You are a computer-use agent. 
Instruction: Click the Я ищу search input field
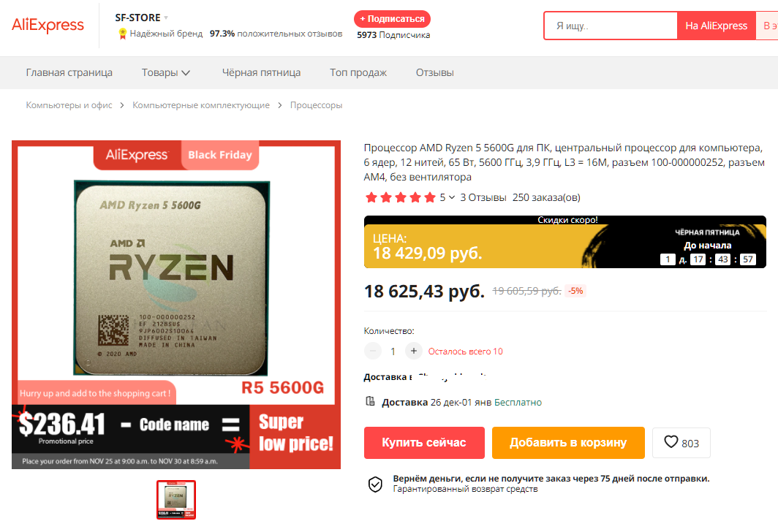611,26
